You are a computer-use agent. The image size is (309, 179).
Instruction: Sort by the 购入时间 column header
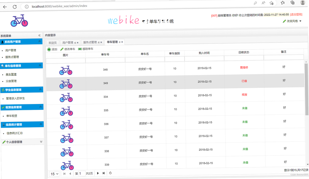(204, 53)
